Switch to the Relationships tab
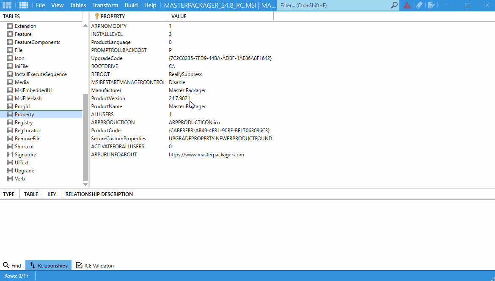495x281 pixels. pyautogui.click(x=49, y=265)
